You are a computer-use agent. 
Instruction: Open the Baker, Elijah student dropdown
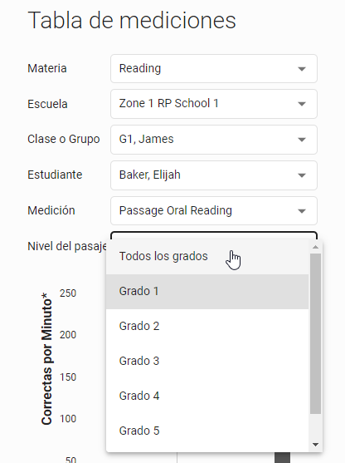tap(214, 175)
